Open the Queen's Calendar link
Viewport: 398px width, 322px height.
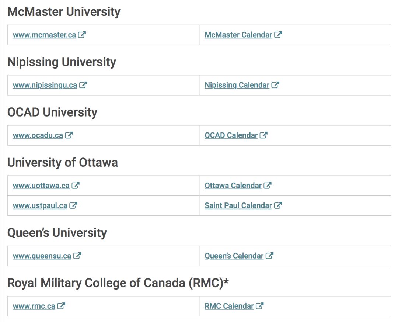(x=234, y=256)
